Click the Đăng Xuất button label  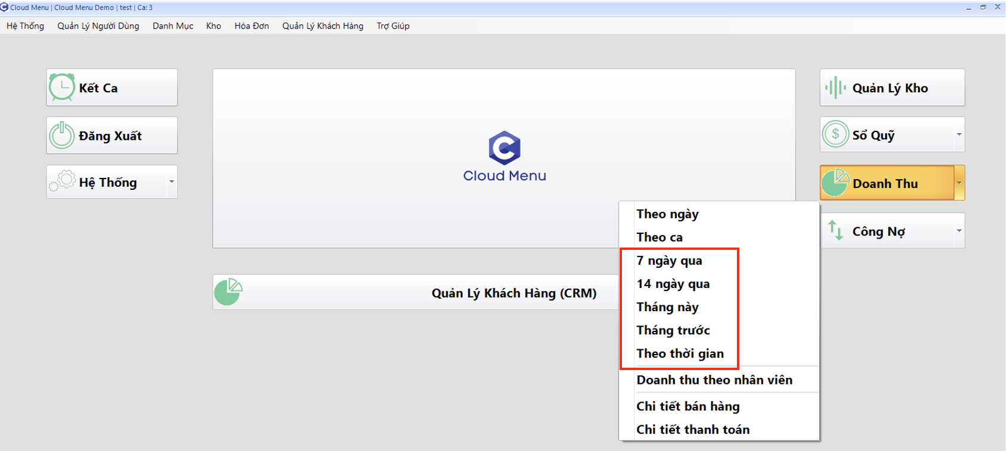(x=110, y=136)
